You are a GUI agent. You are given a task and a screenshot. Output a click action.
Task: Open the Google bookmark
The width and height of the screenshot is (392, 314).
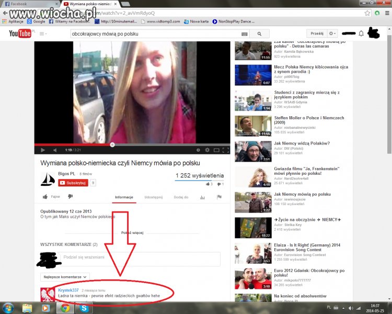(x=36, y=21)
